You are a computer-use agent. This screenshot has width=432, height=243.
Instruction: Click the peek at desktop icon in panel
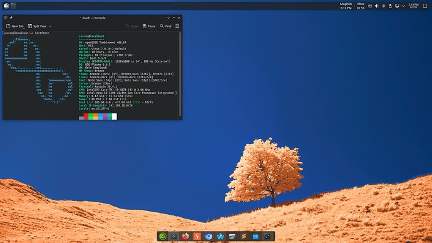tap(425, 6)
